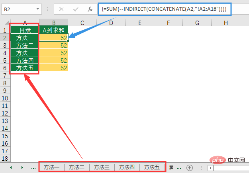Cancel the formula entry with the X icon
This screenshot has width=249, height=173.
point(61,9)
